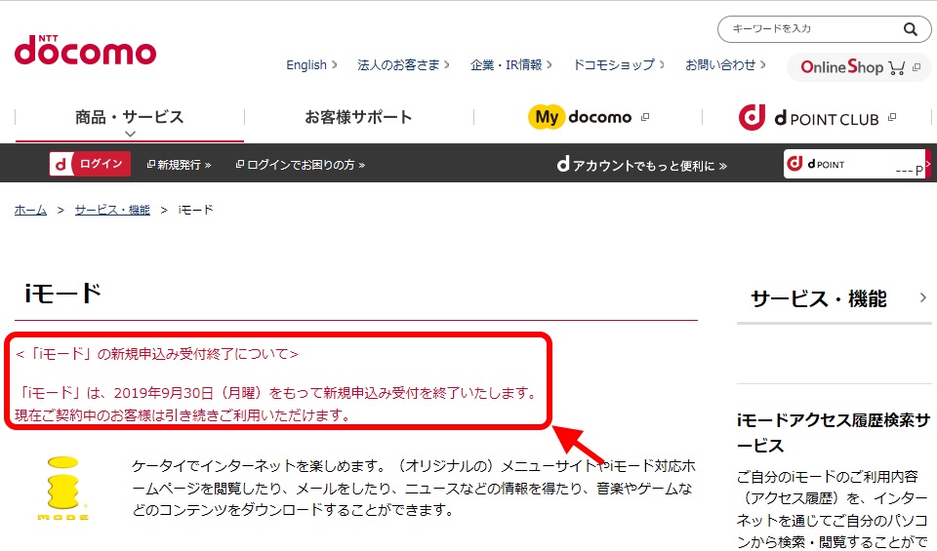Click the yellow My badge icon
This screenshot has width=937, height=551.
coord(546,117)
